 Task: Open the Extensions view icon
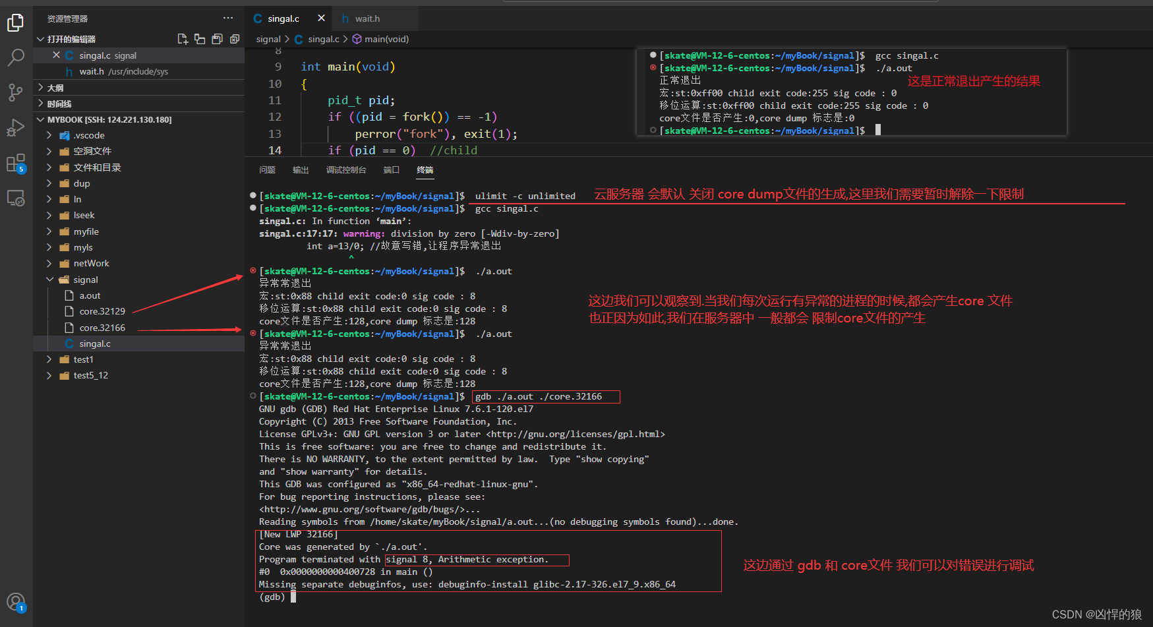15,163
